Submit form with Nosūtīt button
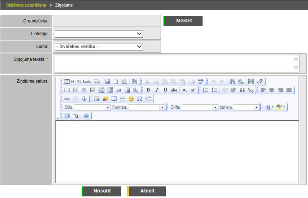The image size is (308, 198). [101, 191]
